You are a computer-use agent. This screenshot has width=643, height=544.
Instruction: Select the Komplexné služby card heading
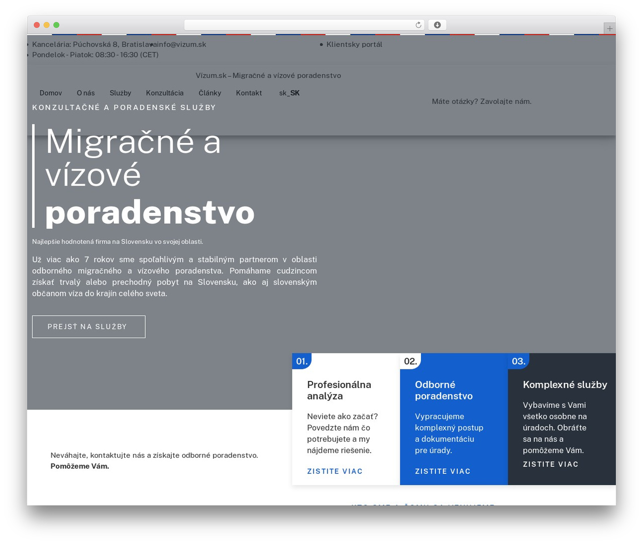565,384
